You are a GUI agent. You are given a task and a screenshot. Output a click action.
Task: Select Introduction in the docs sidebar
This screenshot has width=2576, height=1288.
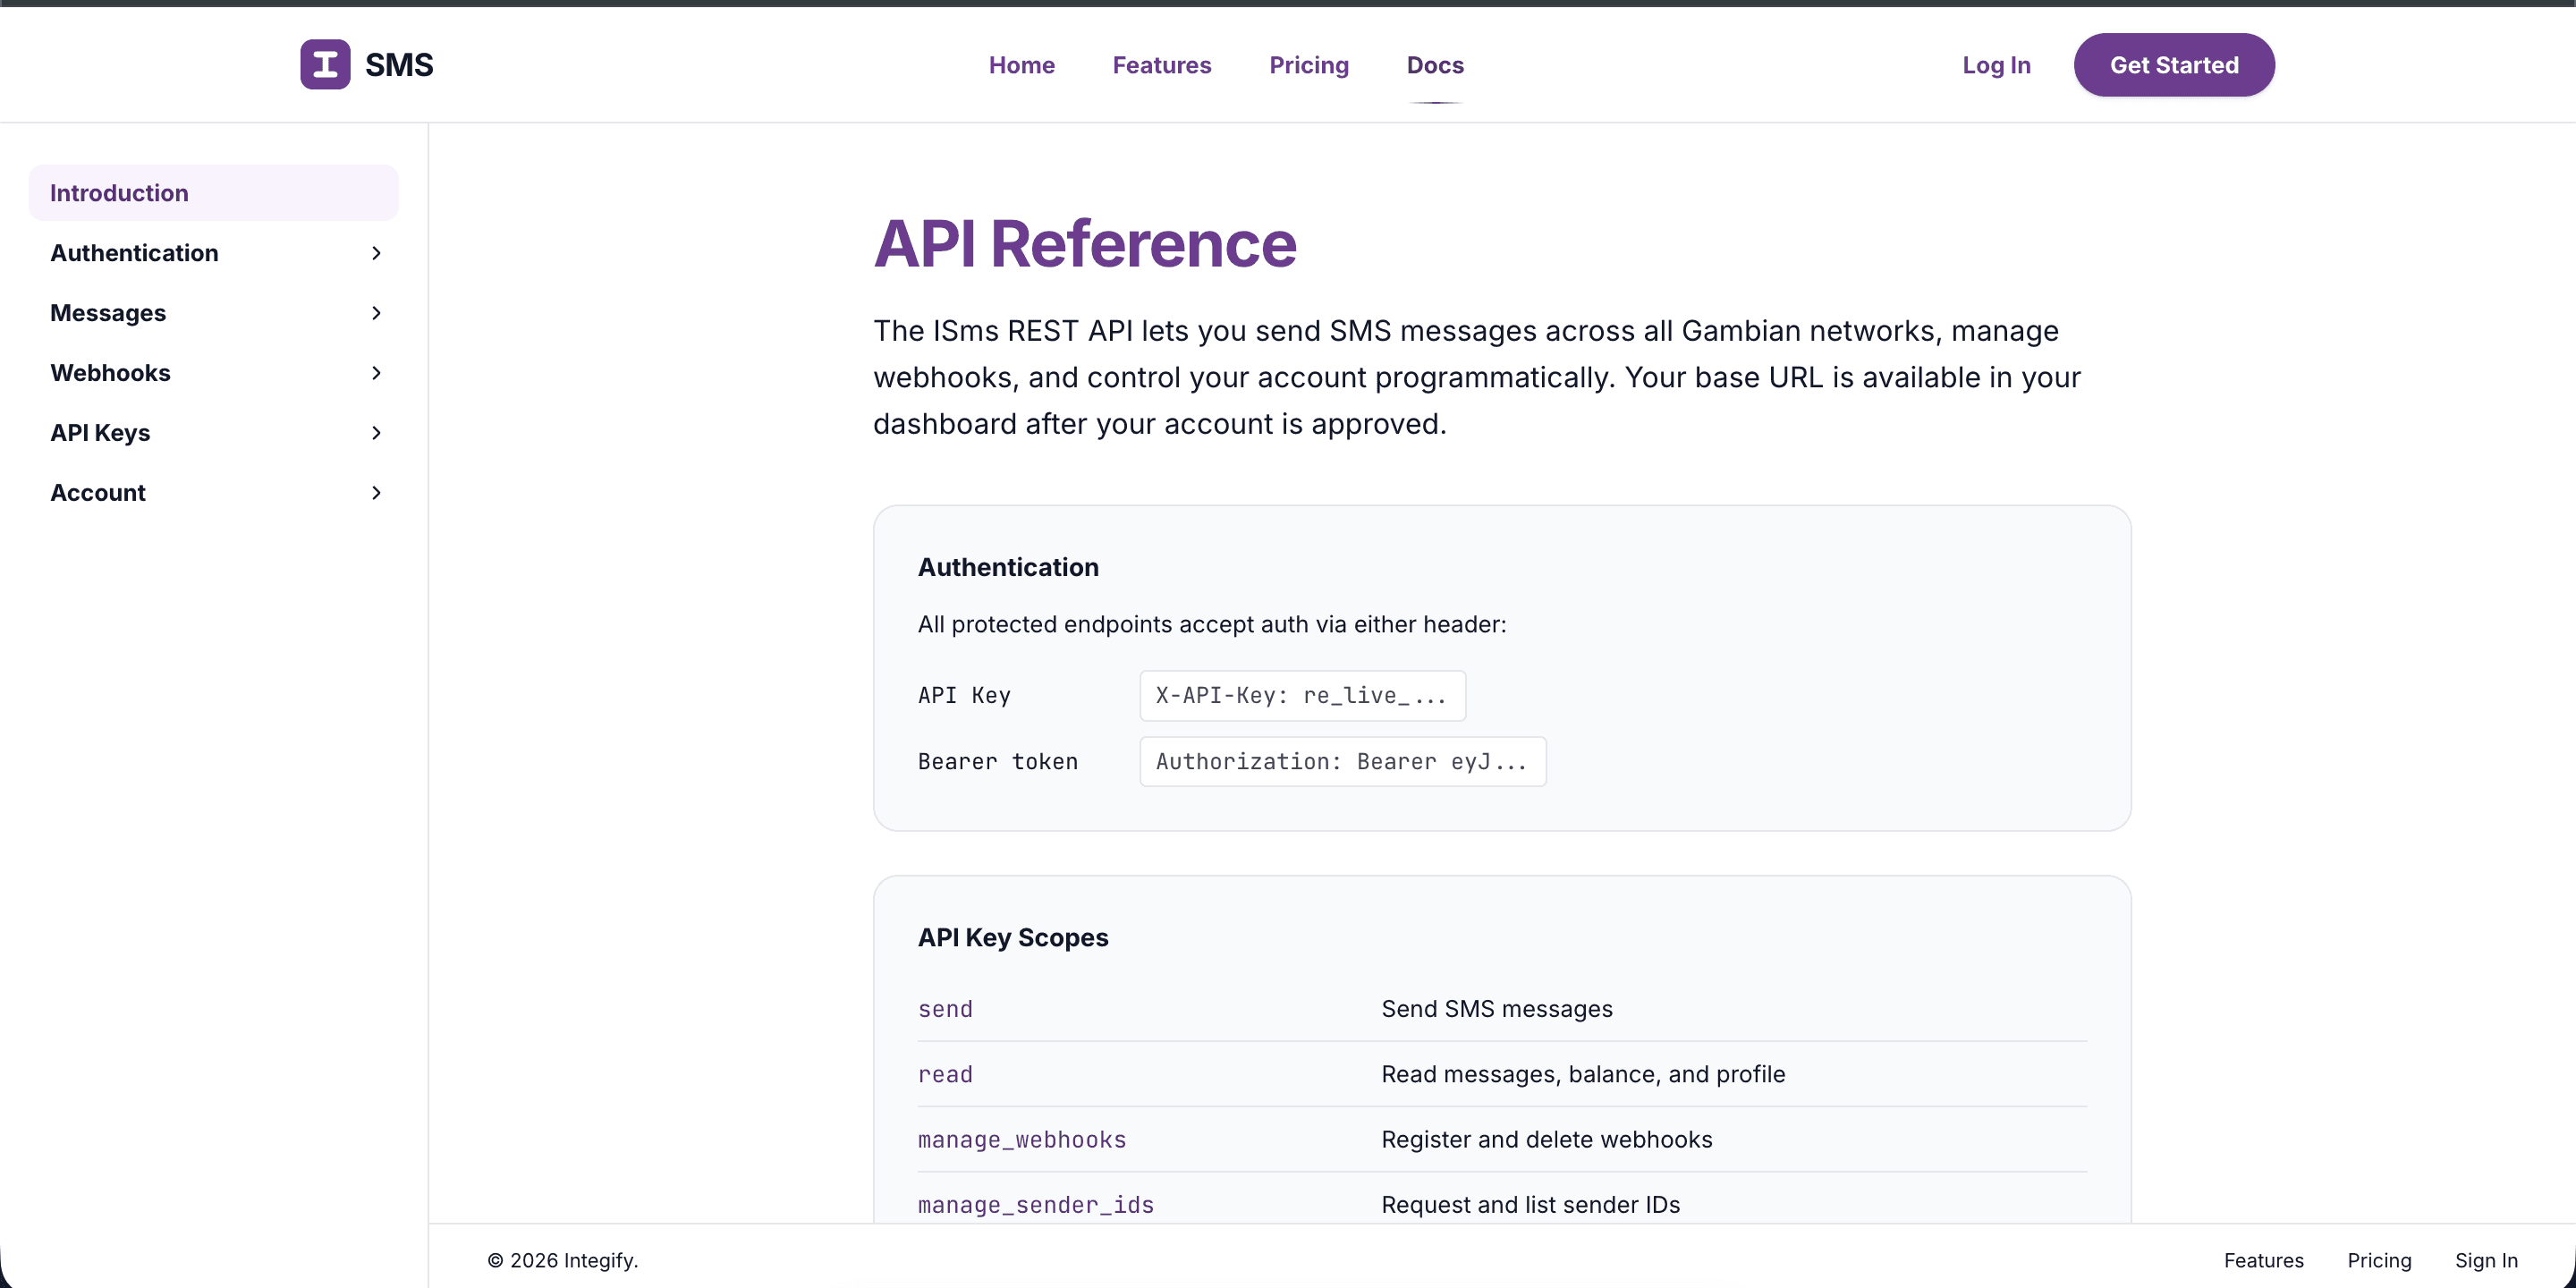click(x=213, y=193)
